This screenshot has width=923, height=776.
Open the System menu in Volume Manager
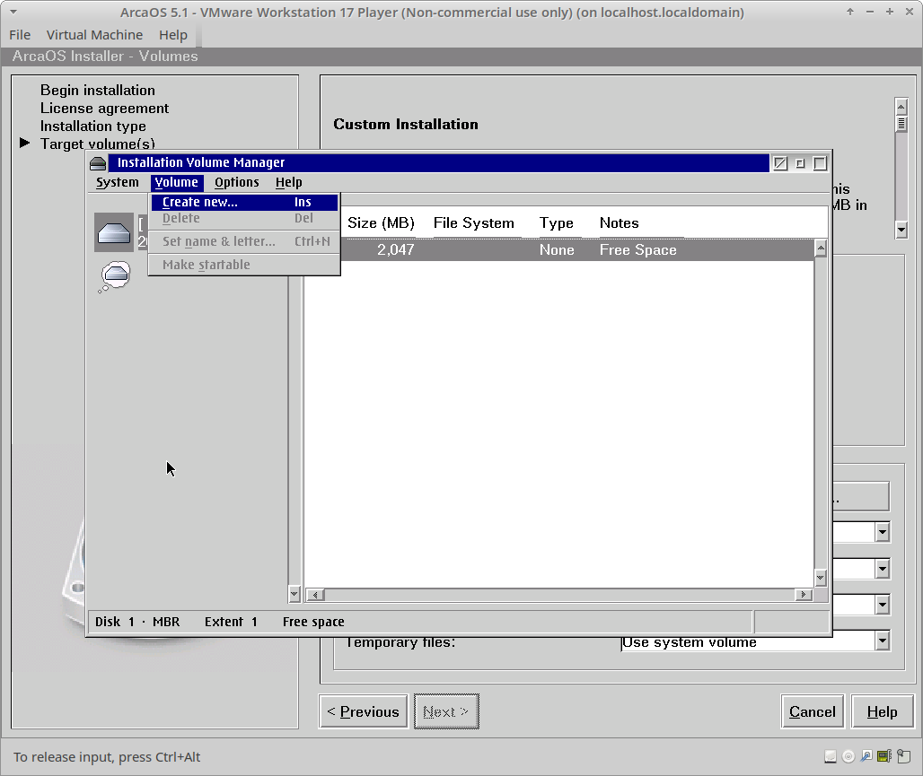pos(118,182)
